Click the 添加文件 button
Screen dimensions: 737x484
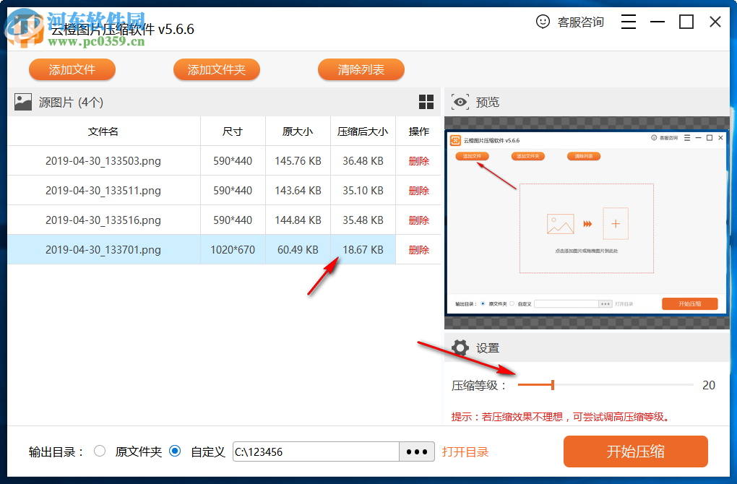(72, 69)
